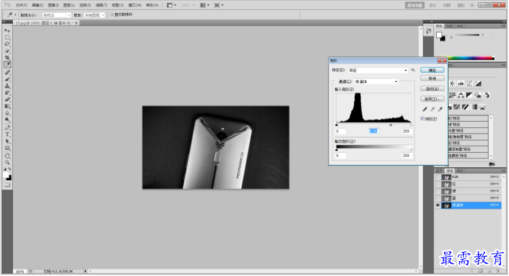Image resolution: width=509 pixels, height=276 pixels.
Task: Select the History Brush tool
Action: pyautogui.click(x=7, y=92)
